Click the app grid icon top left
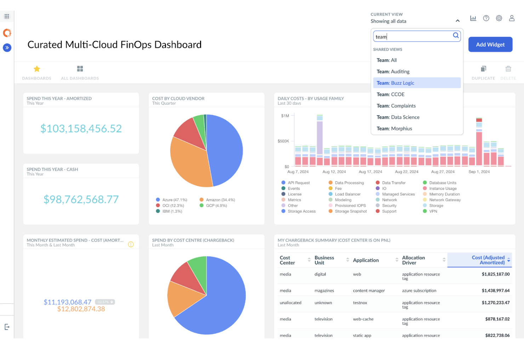This screenshot has width=524, height=349. [x=7, y=16]
